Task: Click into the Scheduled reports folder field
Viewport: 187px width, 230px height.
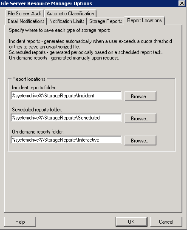Action: click(66, 118)
